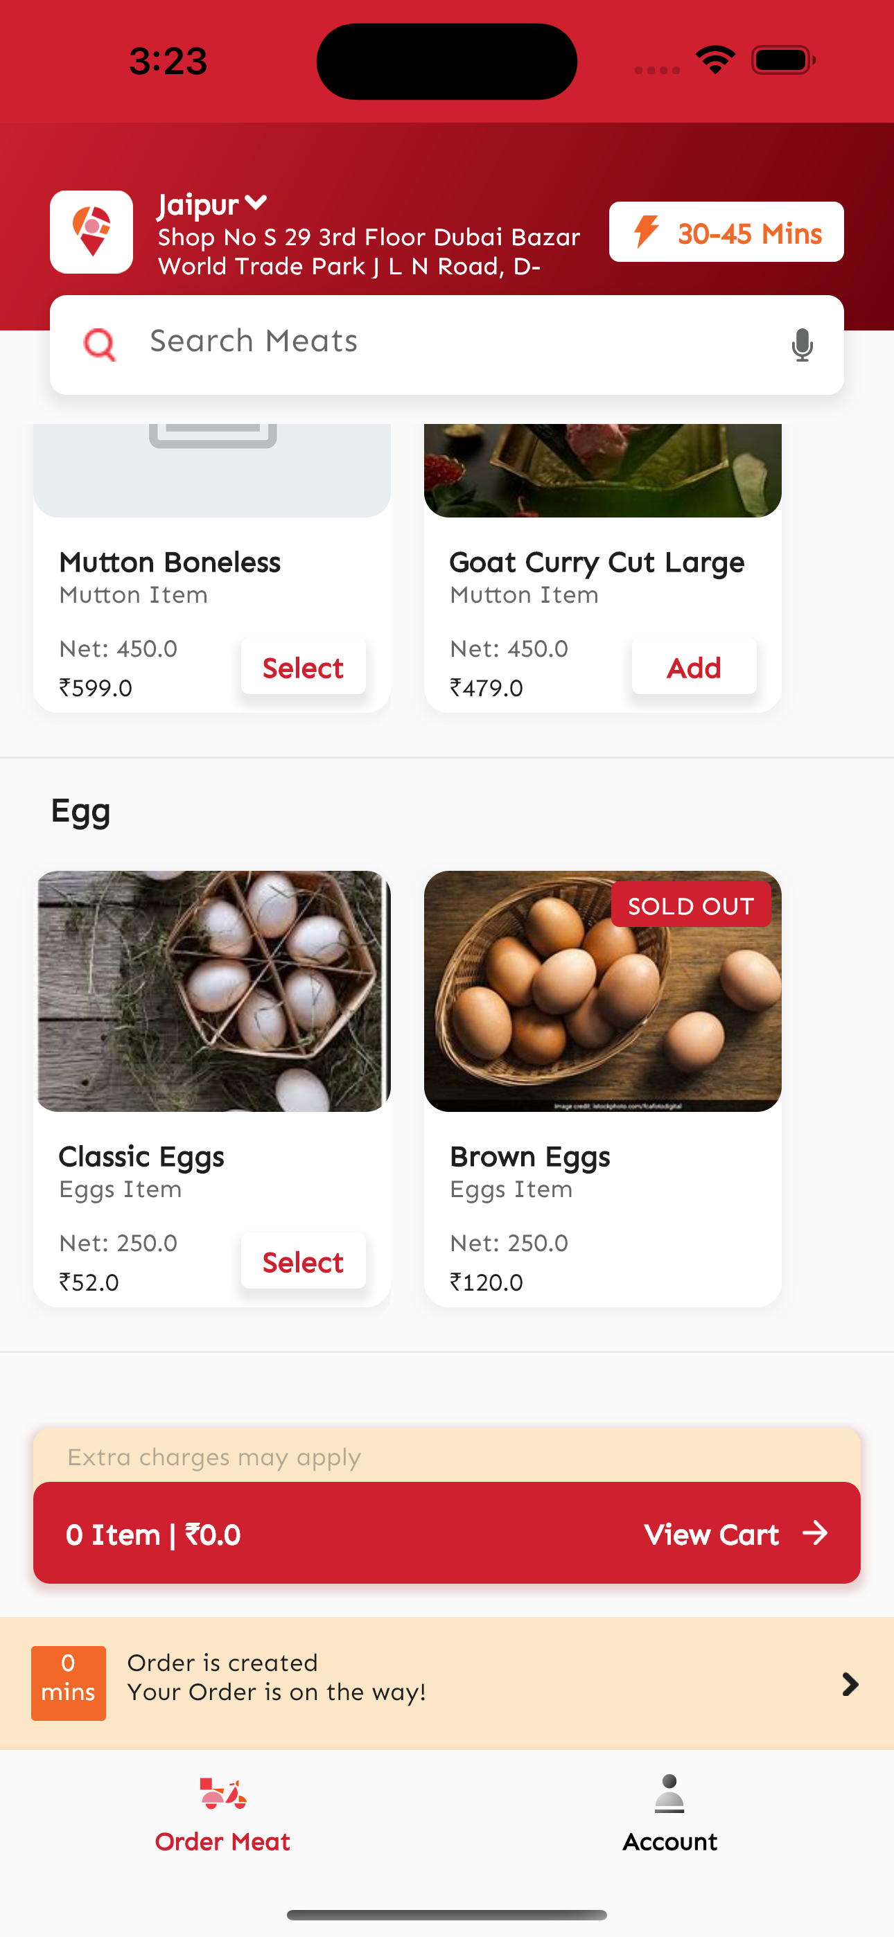Tap the View Cart arrow icon
The width and height of the screenshot is (894, 1937).
click(815, 1533)
